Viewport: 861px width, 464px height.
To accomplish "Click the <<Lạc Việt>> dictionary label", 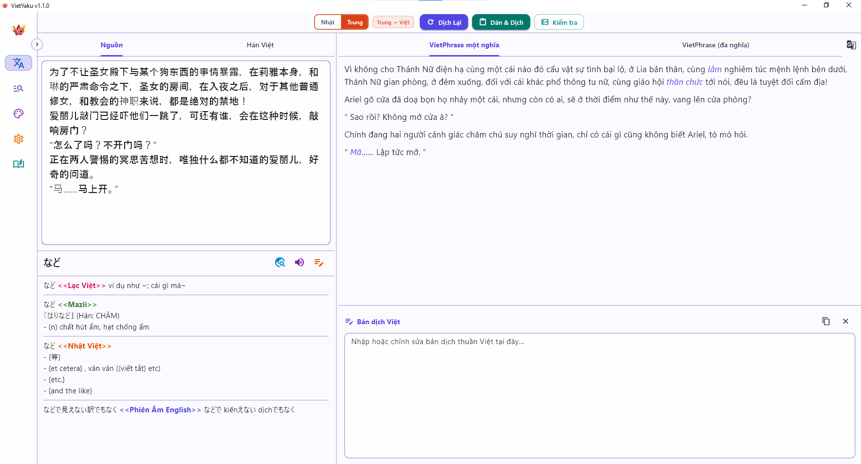I will pos(82,286).
